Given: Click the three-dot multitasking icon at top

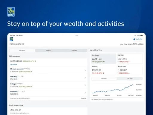Looking at the screenshot, I should [x=76, y=35].
